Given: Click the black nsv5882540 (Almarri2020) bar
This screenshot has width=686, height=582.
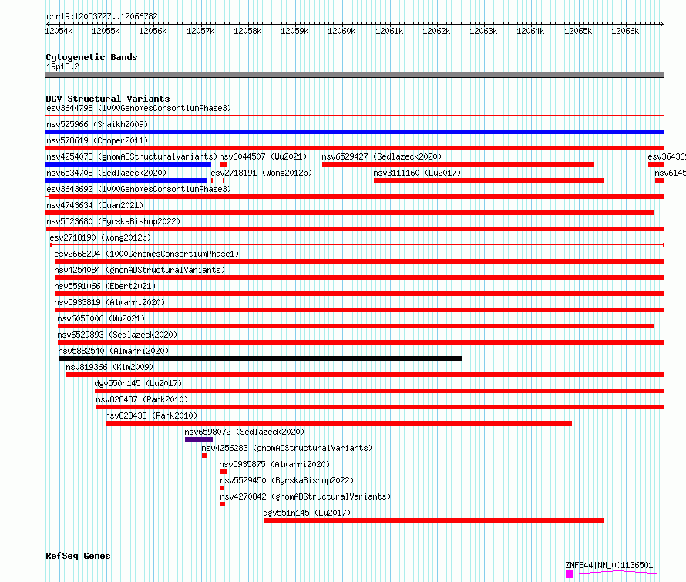Looking at the screenshot, I should (261, 358).
